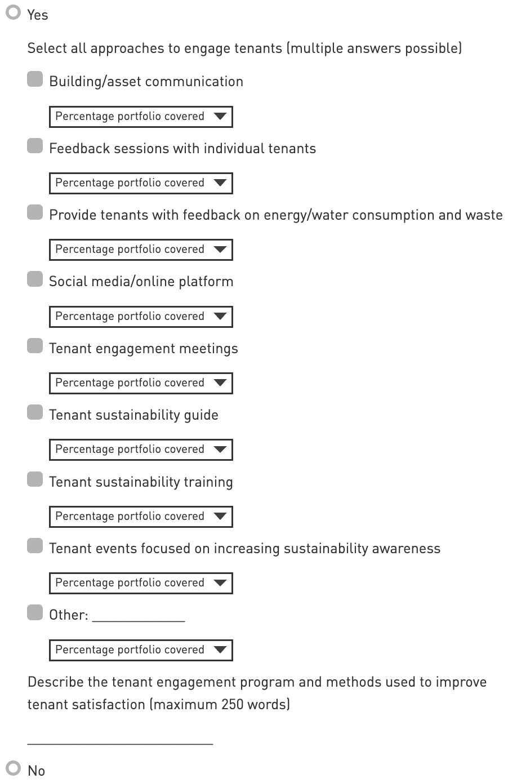Enable feedback on energy/water consumption option
Image resolution: width=508 pixels, height=783 pixels.
pos(35,213)
